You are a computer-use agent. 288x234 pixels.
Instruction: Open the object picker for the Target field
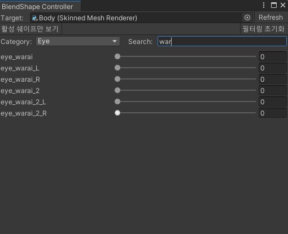click(247, 17)
